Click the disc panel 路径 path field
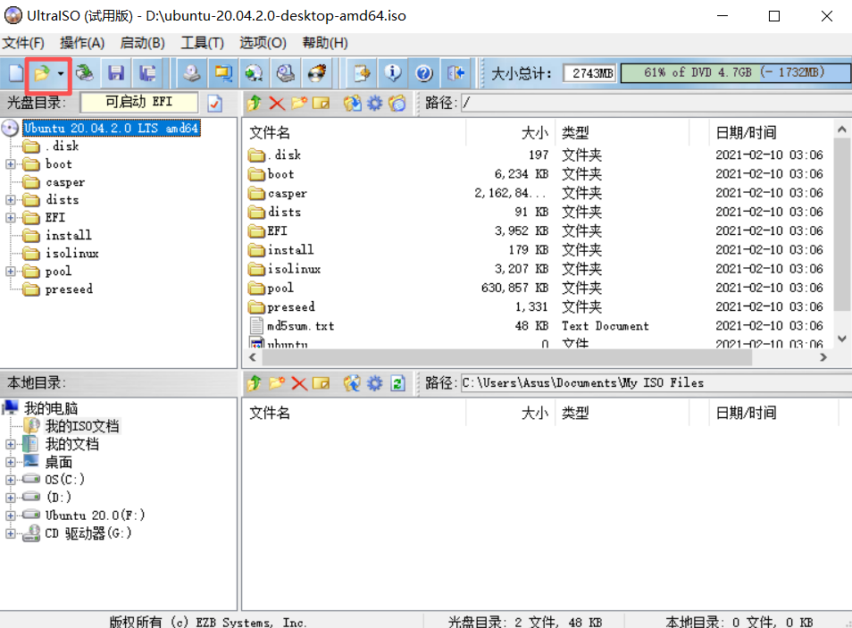Screen dimensions: 852x628 tap(656, 102)
